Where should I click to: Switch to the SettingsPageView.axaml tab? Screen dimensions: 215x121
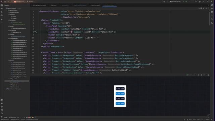[x=39, y=5]
